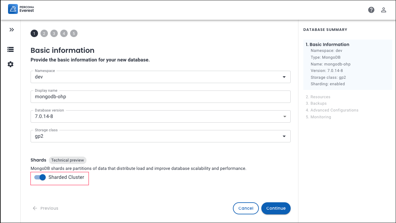
Task: Click the Previous back arrow link
Action: [46, 208]
